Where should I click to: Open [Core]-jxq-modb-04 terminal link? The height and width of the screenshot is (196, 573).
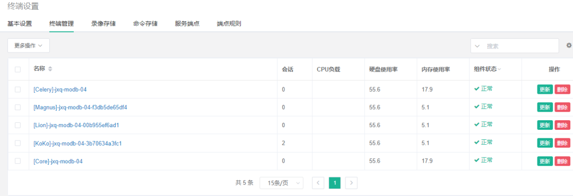click(x=58, y=161)
